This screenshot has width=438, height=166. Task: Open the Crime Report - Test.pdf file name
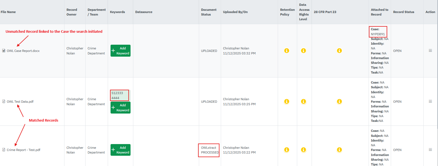point(24,150)
